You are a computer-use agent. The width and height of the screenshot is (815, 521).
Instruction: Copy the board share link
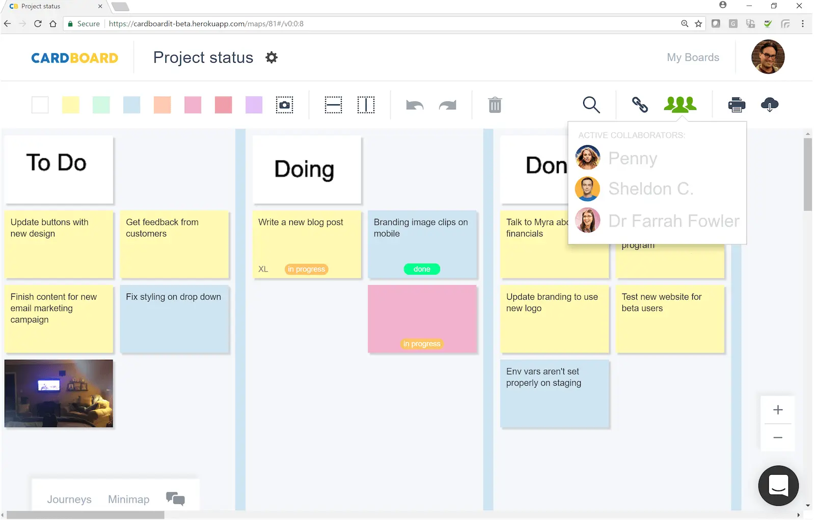(639, 105)
